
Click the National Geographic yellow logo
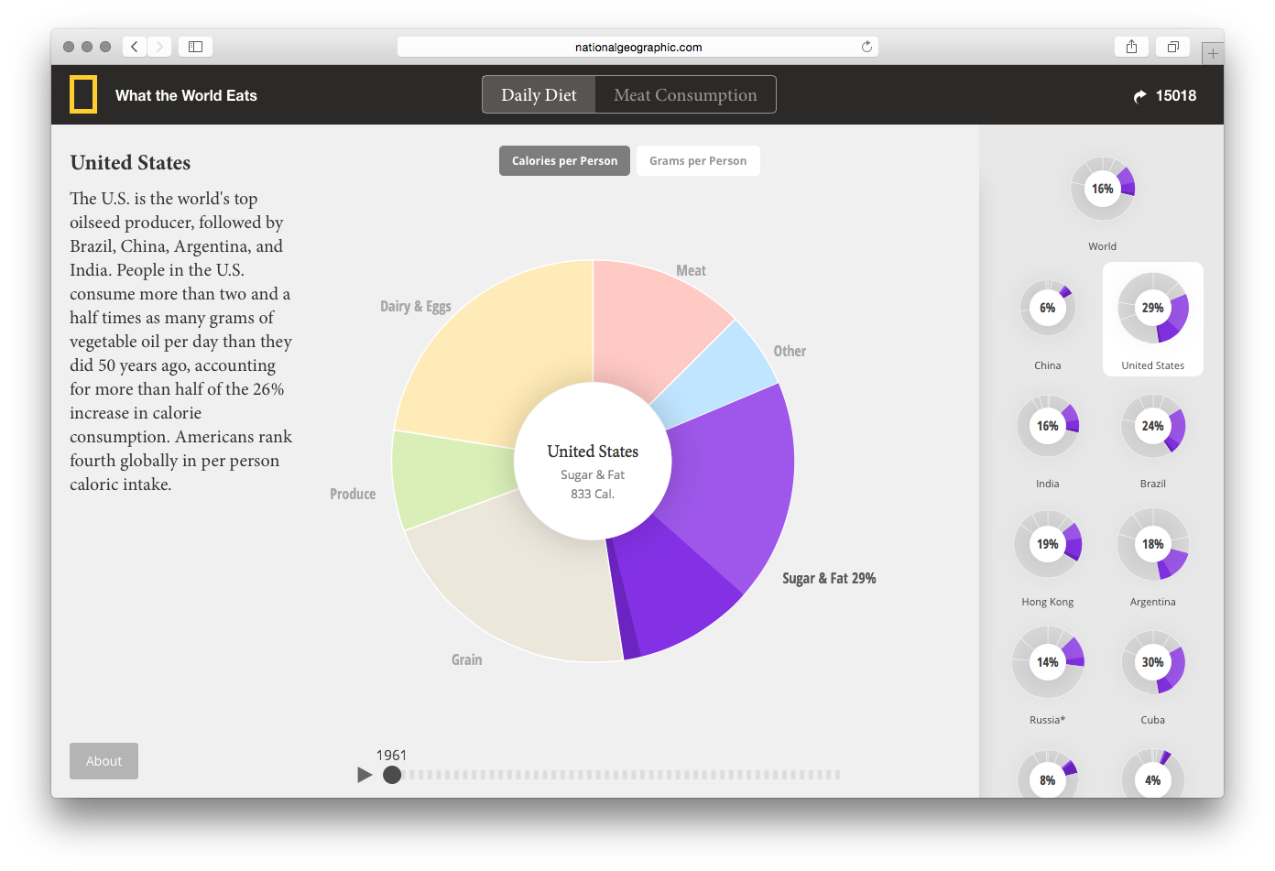coord(83,95)
